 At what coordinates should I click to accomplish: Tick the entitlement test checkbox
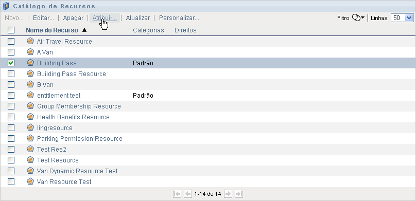tap(11, 95)
